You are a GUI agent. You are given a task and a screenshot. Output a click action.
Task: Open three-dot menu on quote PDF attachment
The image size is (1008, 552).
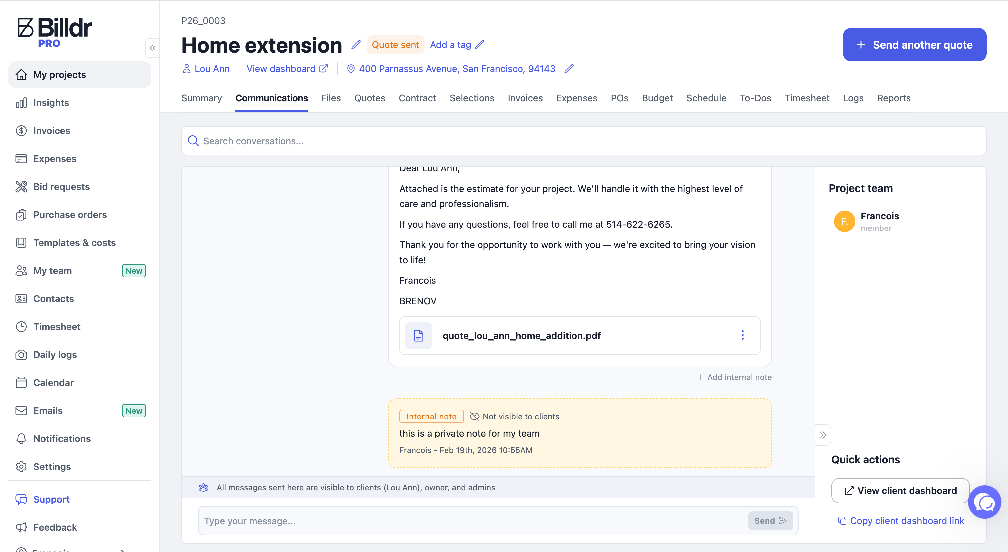[742, 335]
